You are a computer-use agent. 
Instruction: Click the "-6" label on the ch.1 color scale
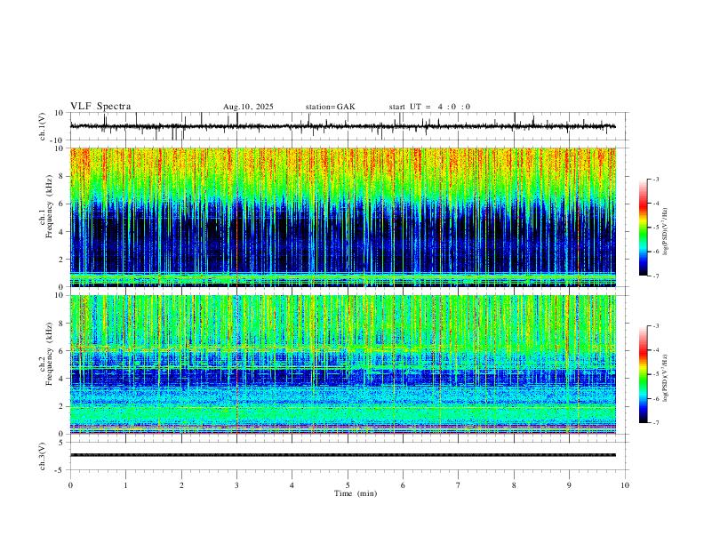(x=656, y=252)
